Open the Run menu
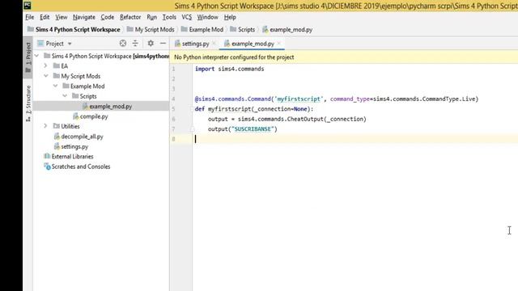Image resolution: width=518 pixels, height=291 pixels. 151,17
